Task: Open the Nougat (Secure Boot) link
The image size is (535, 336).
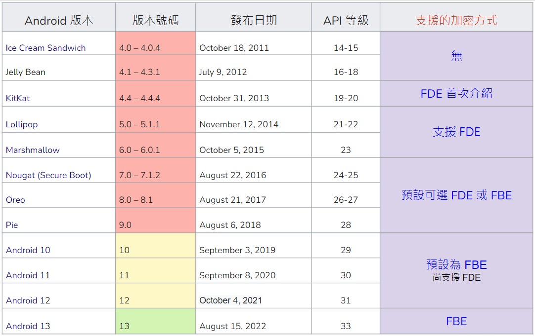Action: tap(48, 175)
